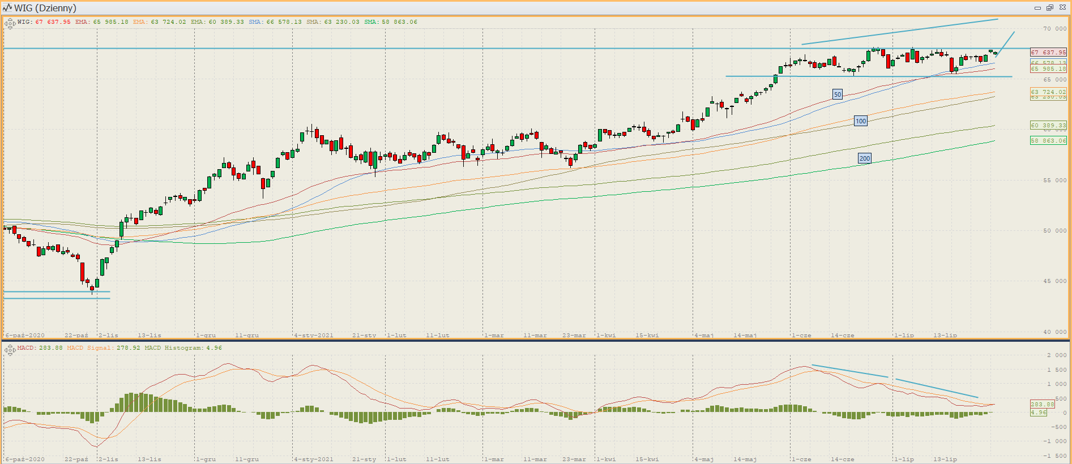Minimize the WIG chart window
The height and width of the screenshot is (464, 1072).
click(x=1037, y=8)
